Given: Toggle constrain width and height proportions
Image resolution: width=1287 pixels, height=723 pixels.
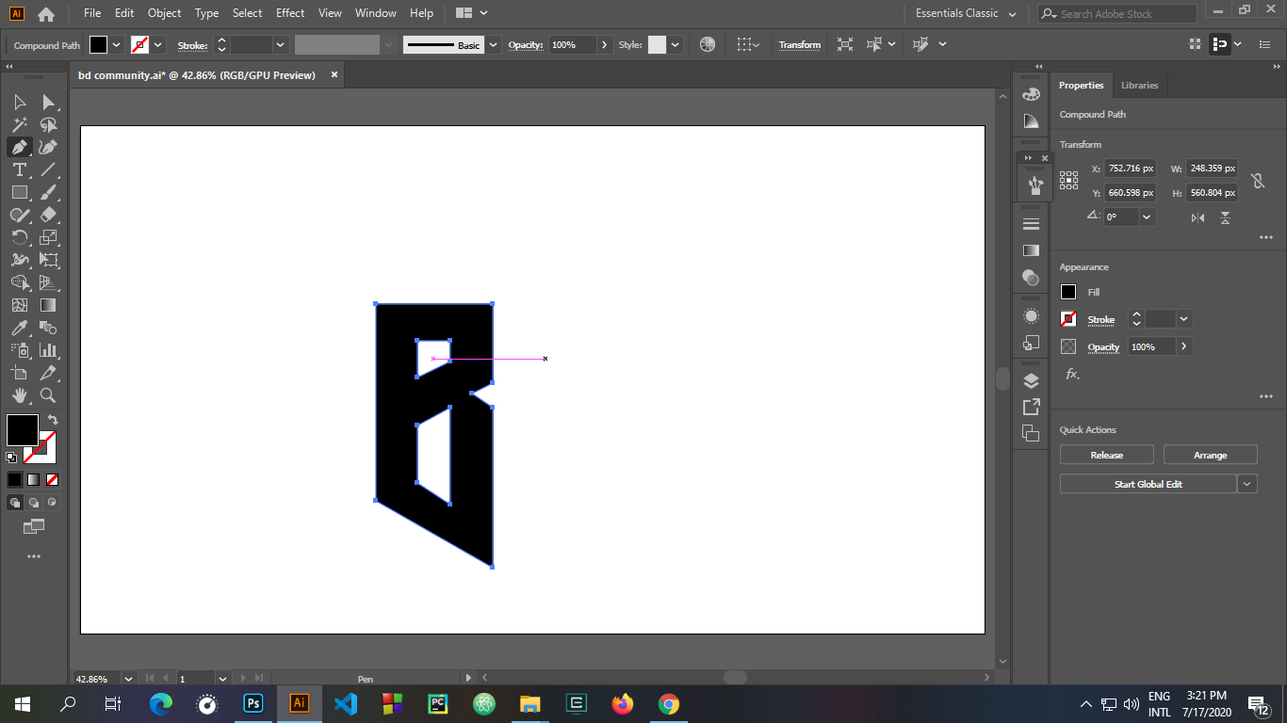Looking at the screenshot, I should tap(1257, 181).
